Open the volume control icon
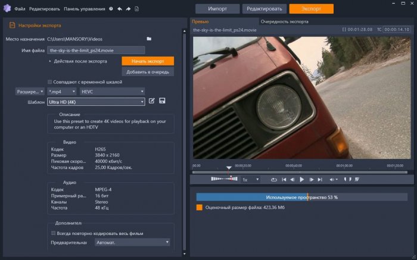The height and width of the screenshot is (260, 417). 332,179
